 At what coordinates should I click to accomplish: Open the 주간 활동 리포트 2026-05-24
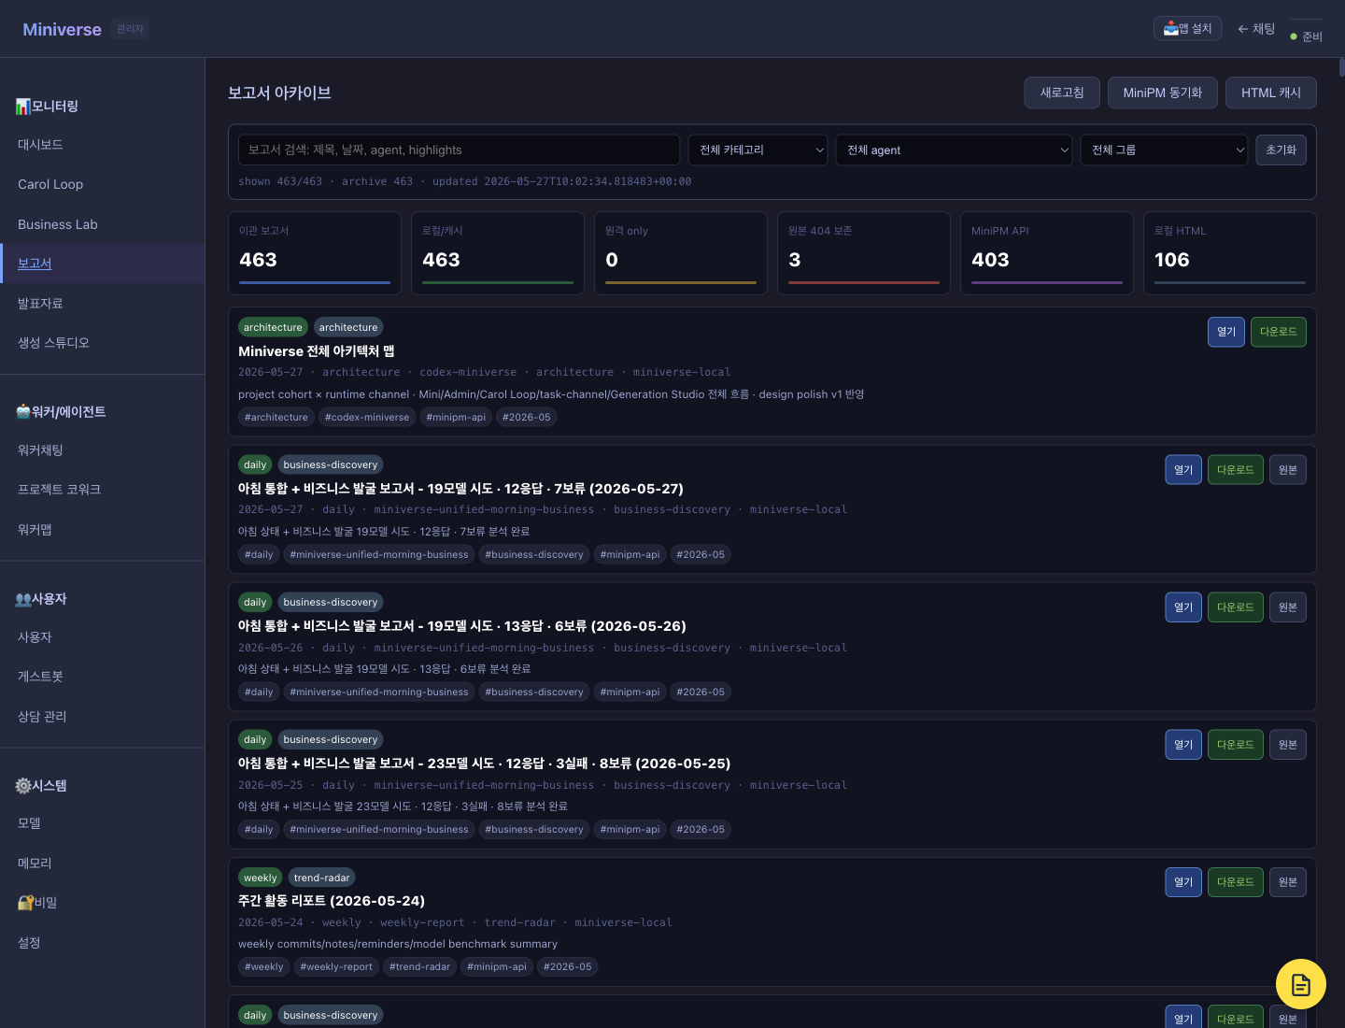pos(1183,882)
